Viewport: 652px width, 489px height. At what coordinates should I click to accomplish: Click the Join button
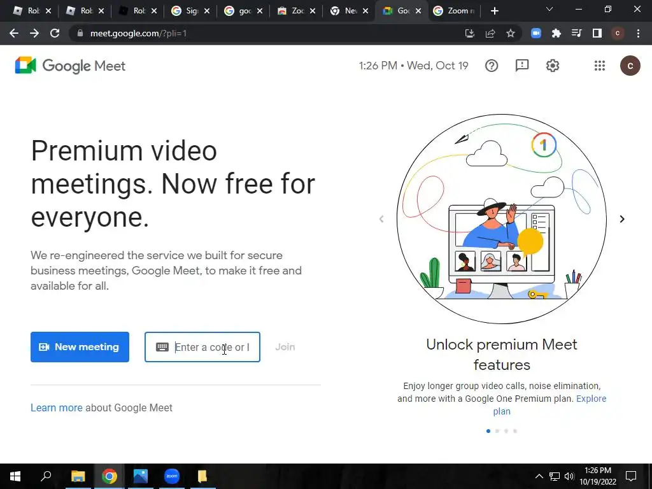[285, 347]
